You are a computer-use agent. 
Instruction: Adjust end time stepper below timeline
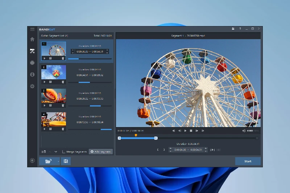point(206,150)
